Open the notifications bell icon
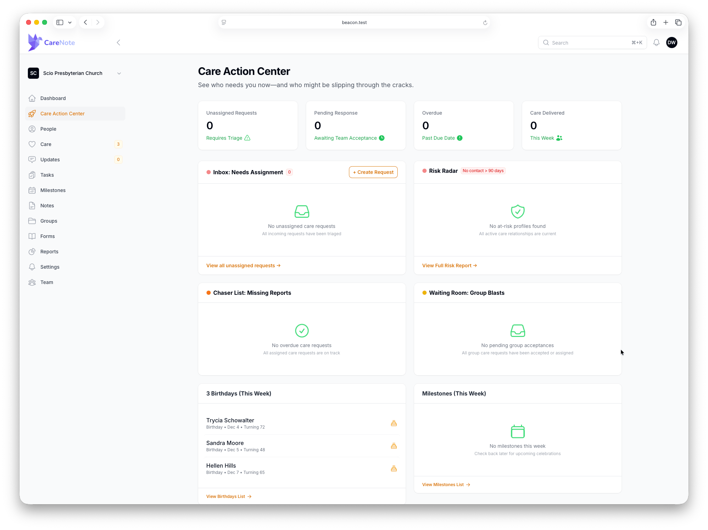708x530 pixels. 656,43
